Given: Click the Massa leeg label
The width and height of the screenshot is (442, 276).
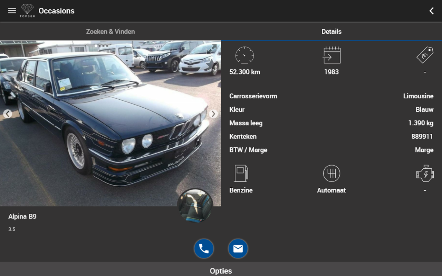Looking at the screenshot, I should (246, 123).
